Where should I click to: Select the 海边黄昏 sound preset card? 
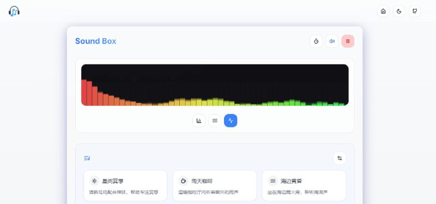coord(304,185)
